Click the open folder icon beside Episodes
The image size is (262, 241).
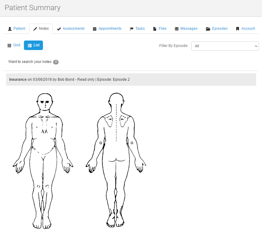208,29
